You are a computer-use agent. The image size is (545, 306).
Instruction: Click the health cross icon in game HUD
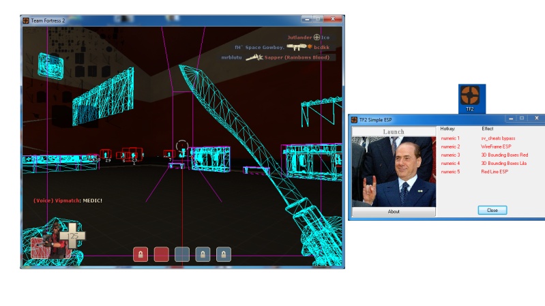pos(72,236)
